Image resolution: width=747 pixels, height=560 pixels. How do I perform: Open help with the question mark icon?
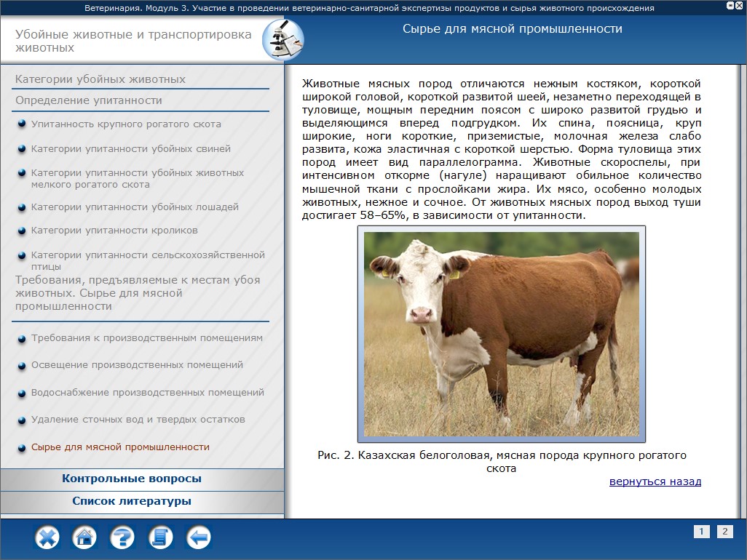[x=122, y=538]
